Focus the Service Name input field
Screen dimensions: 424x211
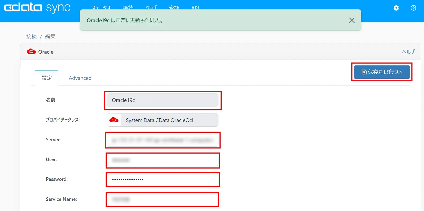pyautogui.click(x=162, y=200)
